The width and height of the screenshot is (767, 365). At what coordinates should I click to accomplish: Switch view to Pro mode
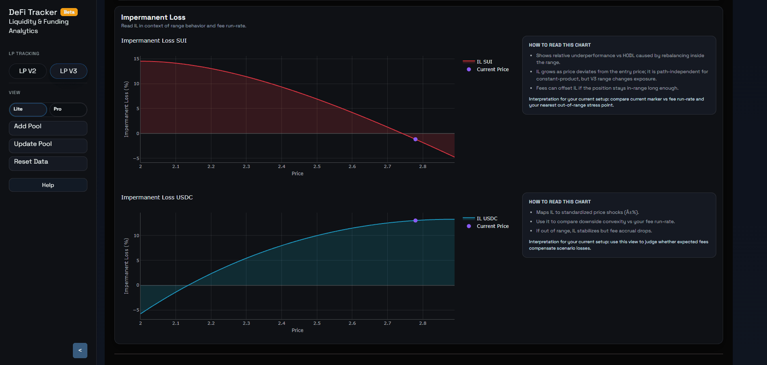pos(68,109)
